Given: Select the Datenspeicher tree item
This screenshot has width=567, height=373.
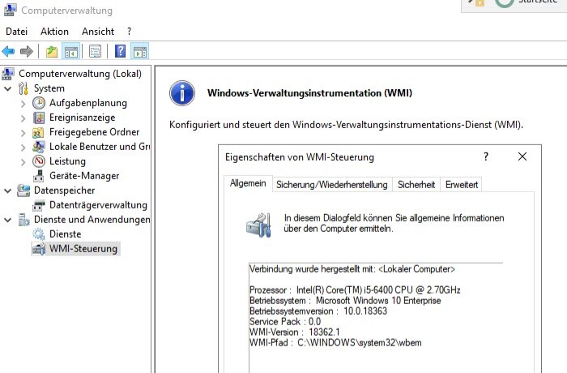Looking at the screenshot, I should 64,190.
